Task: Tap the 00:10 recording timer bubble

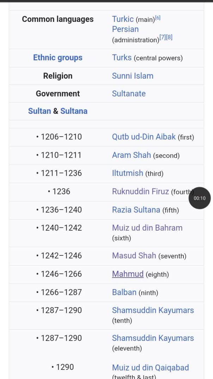Action: 199,198
